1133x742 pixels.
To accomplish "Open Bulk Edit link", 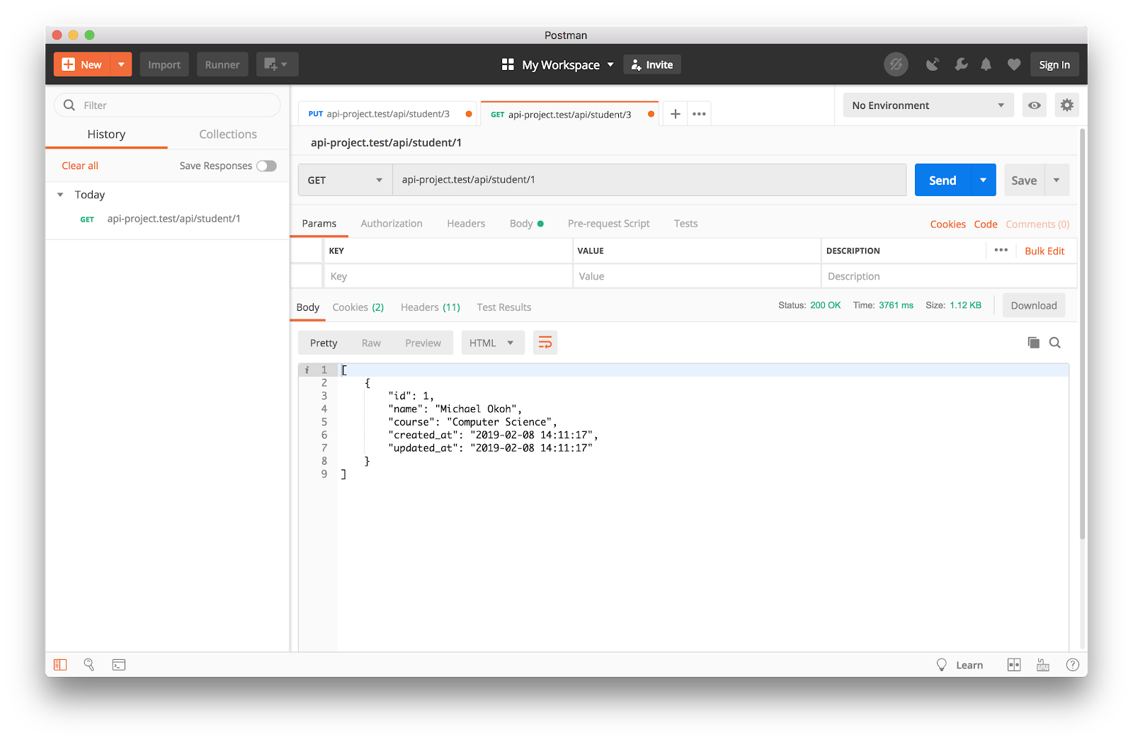I will click(x=1044, y=251).
